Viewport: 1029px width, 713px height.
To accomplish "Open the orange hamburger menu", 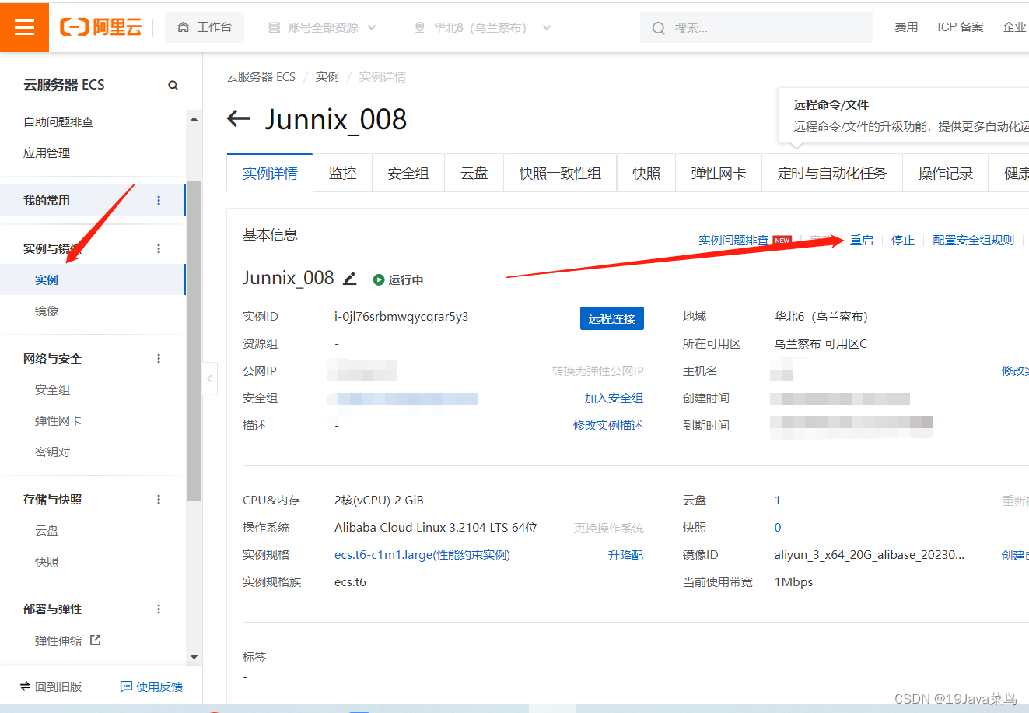I will [x=24, y=27].
